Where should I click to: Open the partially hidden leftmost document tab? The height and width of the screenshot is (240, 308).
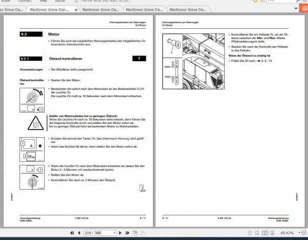point(12,10)
